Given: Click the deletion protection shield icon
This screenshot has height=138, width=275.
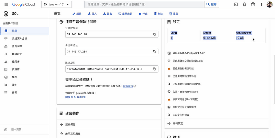Looking at the screenshot, I should [x=169, y=84].
